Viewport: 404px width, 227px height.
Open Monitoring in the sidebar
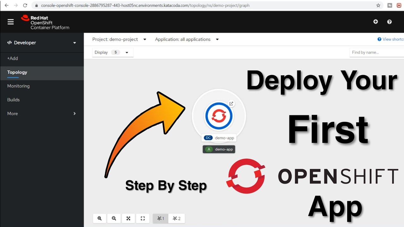(42, 86)
